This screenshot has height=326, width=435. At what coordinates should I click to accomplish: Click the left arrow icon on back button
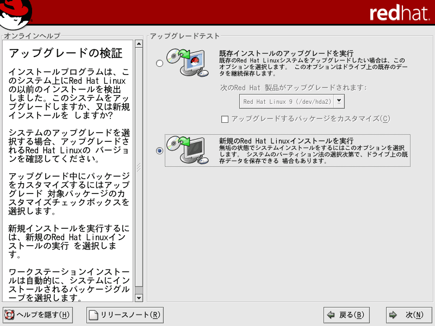(x=331, y=315)
